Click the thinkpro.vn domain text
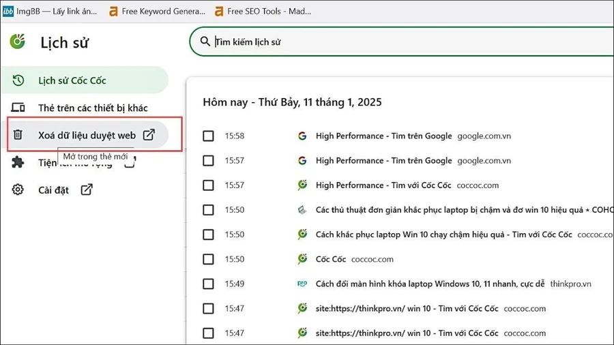This screenshot has height=345, width=614. (570, 284)
